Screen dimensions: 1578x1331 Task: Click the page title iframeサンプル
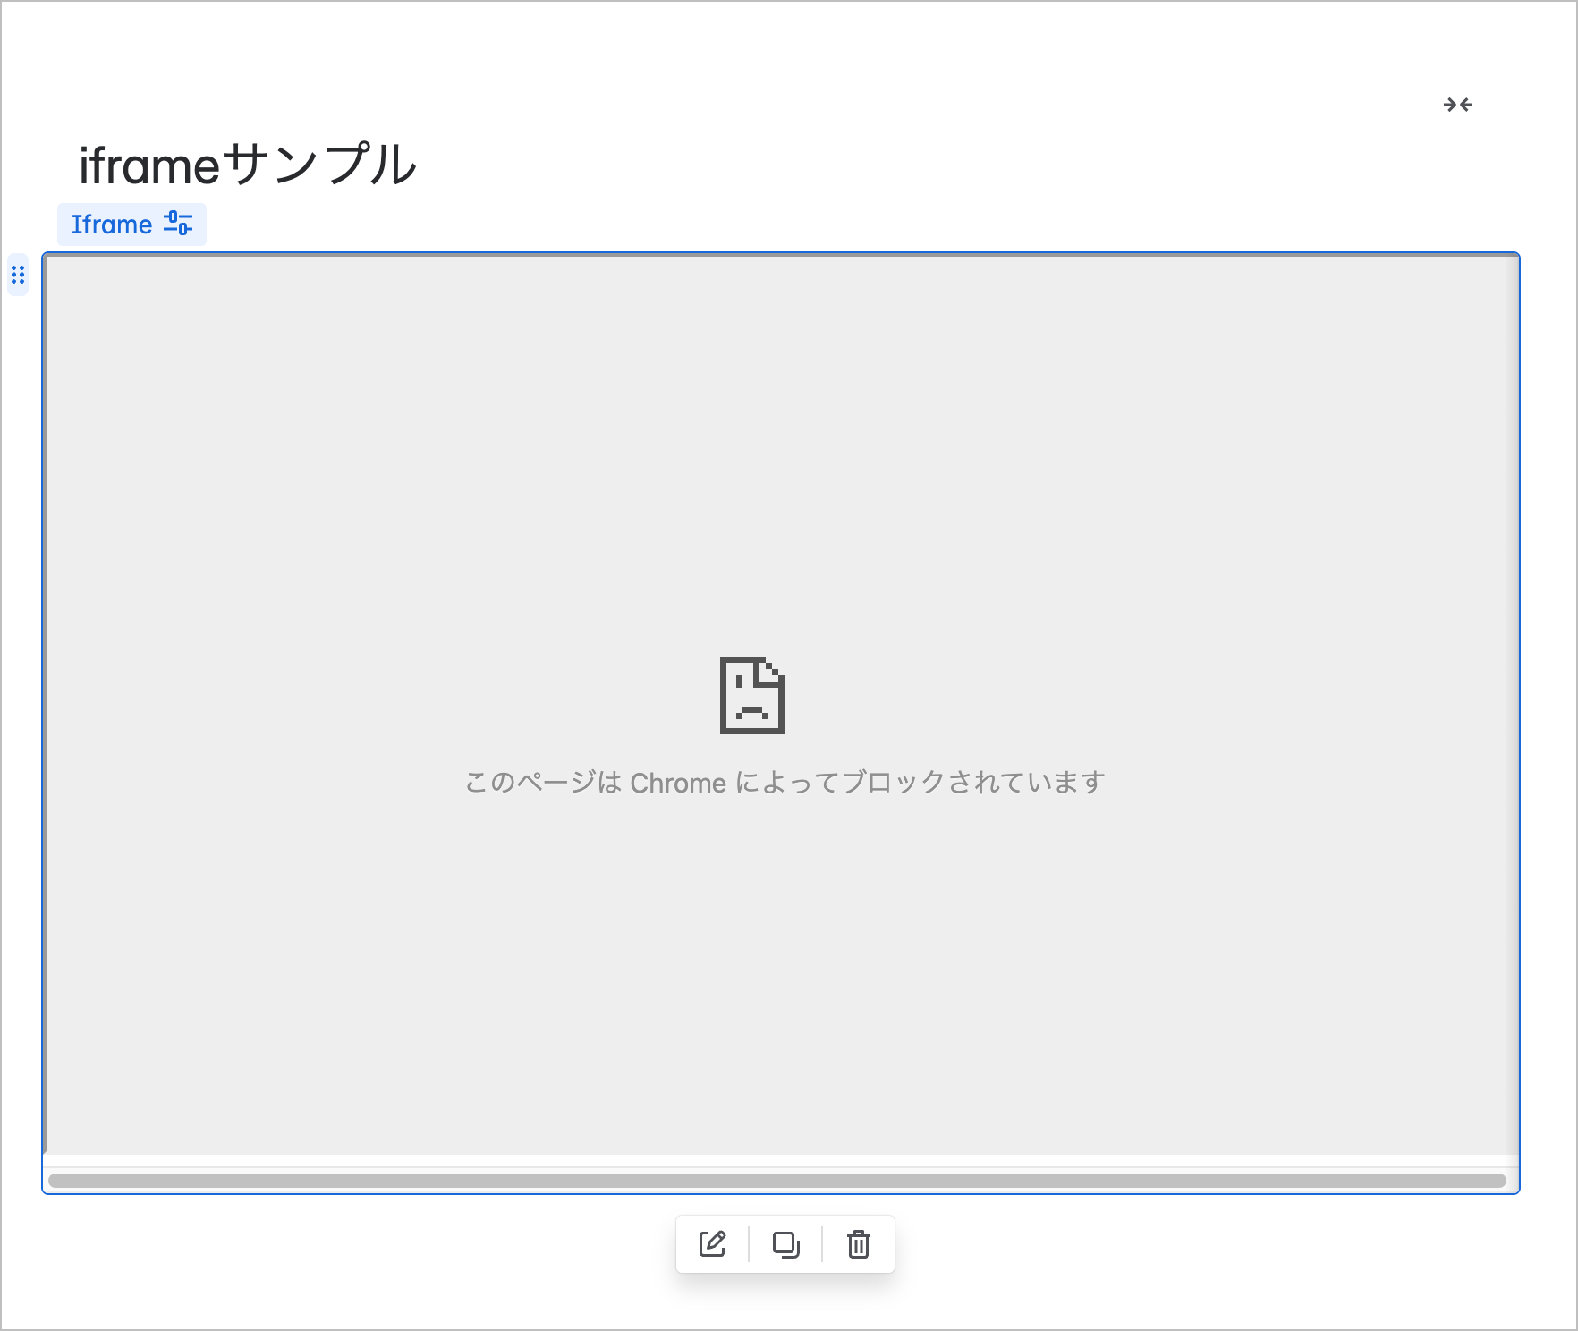tap(249, 164)
